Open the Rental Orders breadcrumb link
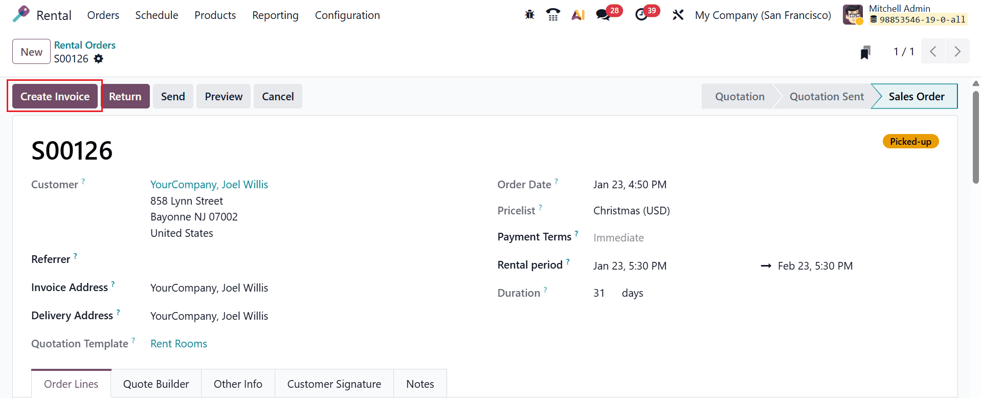Image resolution: width=981 pixels, height=398 pixels. 85,45
